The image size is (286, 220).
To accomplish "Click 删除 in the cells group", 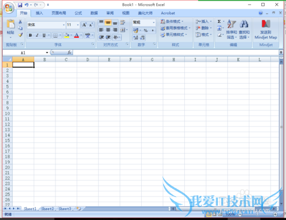I will pos(204,28).
